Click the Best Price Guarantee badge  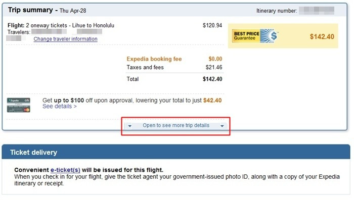(x=255, y=36)
